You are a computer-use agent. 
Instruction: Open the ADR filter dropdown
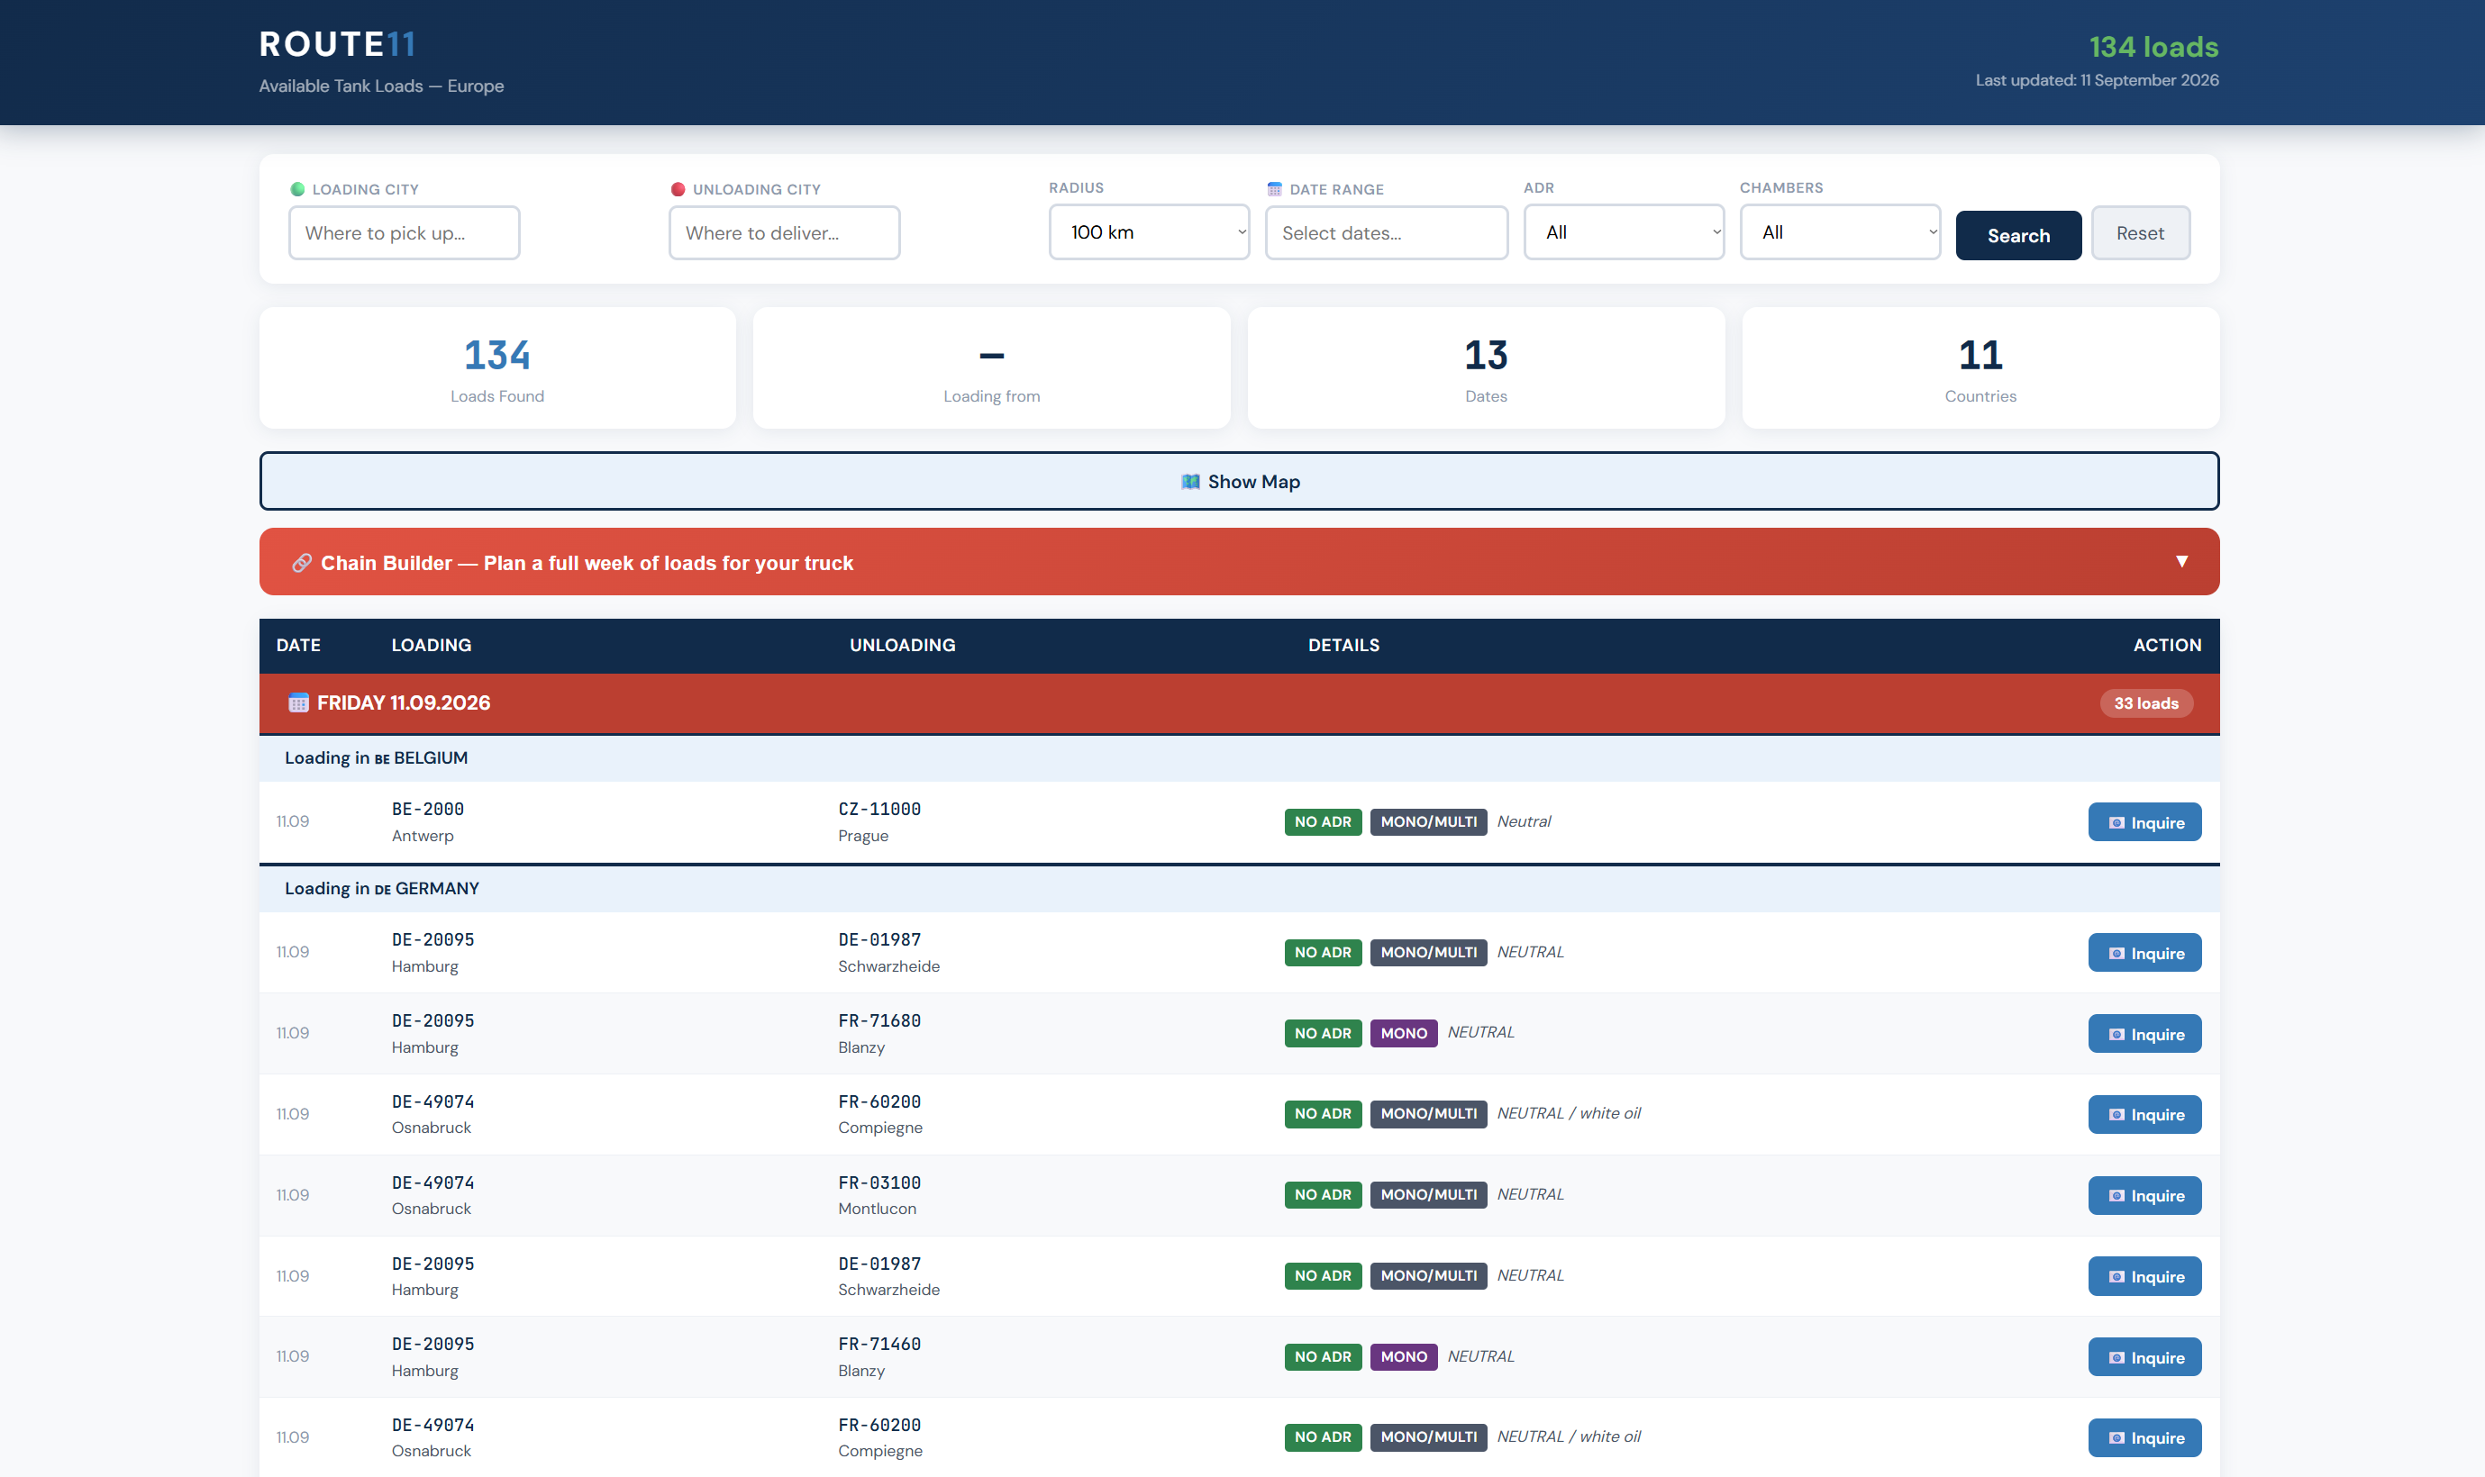[x=1623, y=231]
